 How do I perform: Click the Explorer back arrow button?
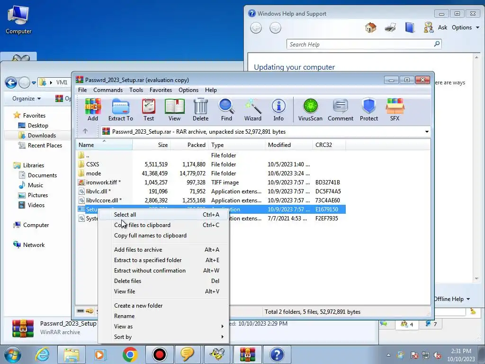[11, 82]
